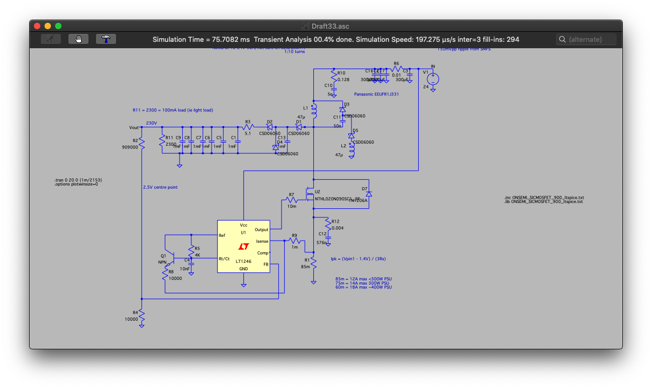
Task: Select diode D7 1N4206A
Action: pyautogui.click(x=369, y=195)
